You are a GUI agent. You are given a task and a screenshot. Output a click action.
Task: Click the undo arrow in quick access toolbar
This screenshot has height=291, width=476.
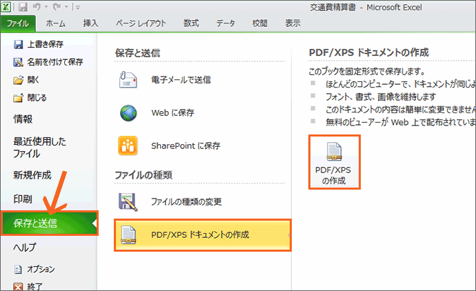37,7
